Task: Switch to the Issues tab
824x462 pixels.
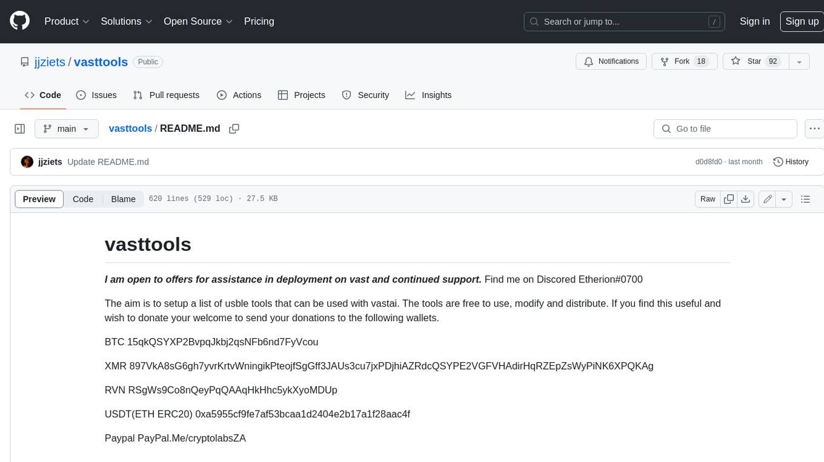Action: point(96,95)
